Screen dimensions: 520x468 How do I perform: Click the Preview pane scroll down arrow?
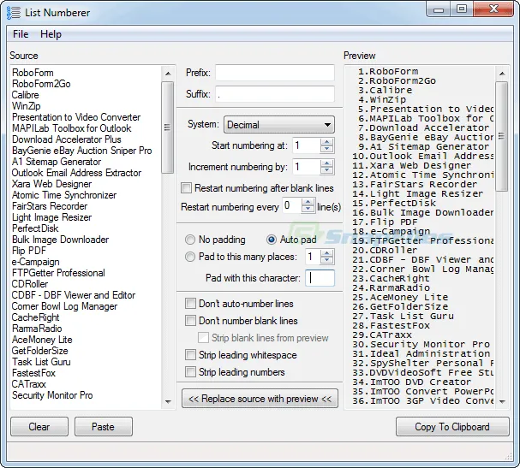click(x=502, y=402)
